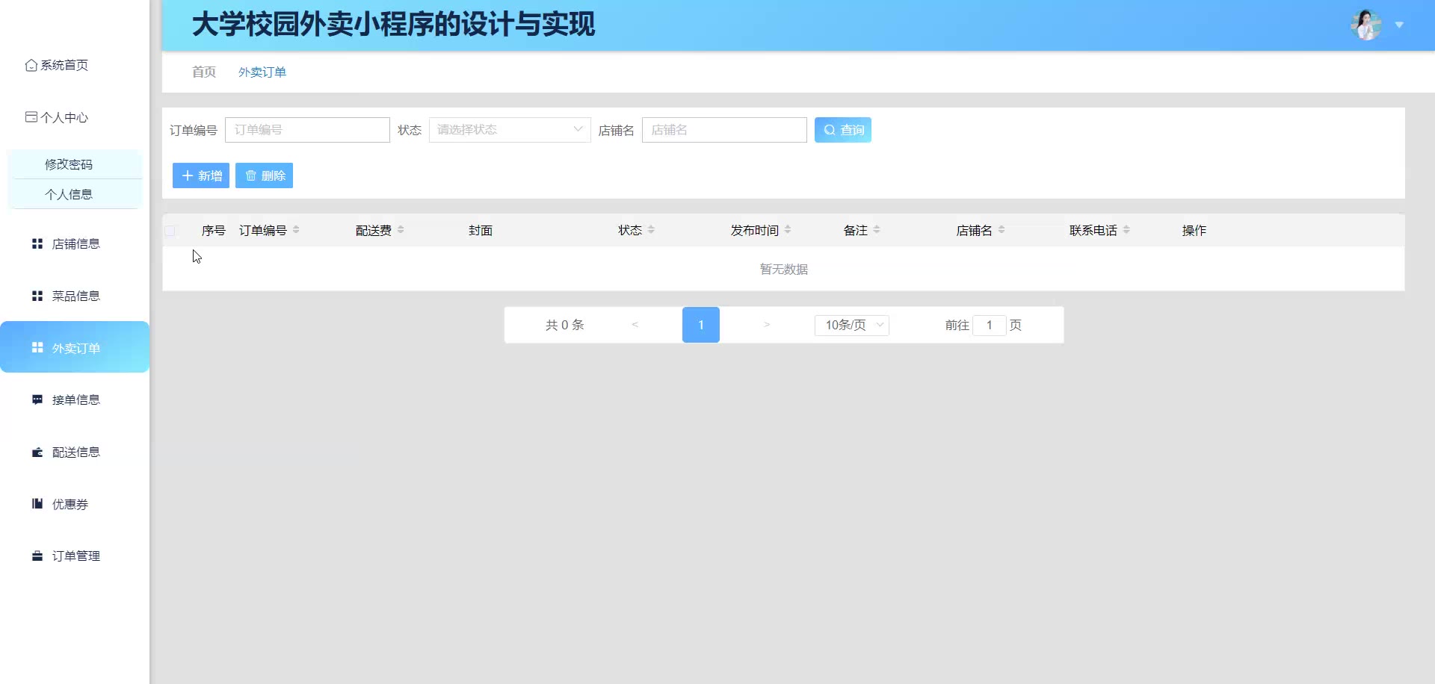
Task: Open the 请选择状态 status dropdown
Action: [509, 130]
